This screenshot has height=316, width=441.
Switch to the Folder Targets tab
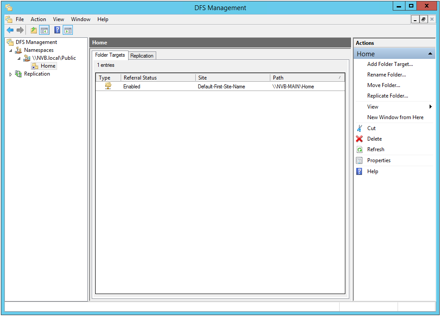(x=110, y=55)
